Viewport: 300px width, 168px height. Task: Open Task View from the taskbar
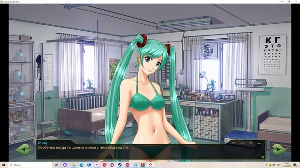pyautogui.click(x=56, y=165)
